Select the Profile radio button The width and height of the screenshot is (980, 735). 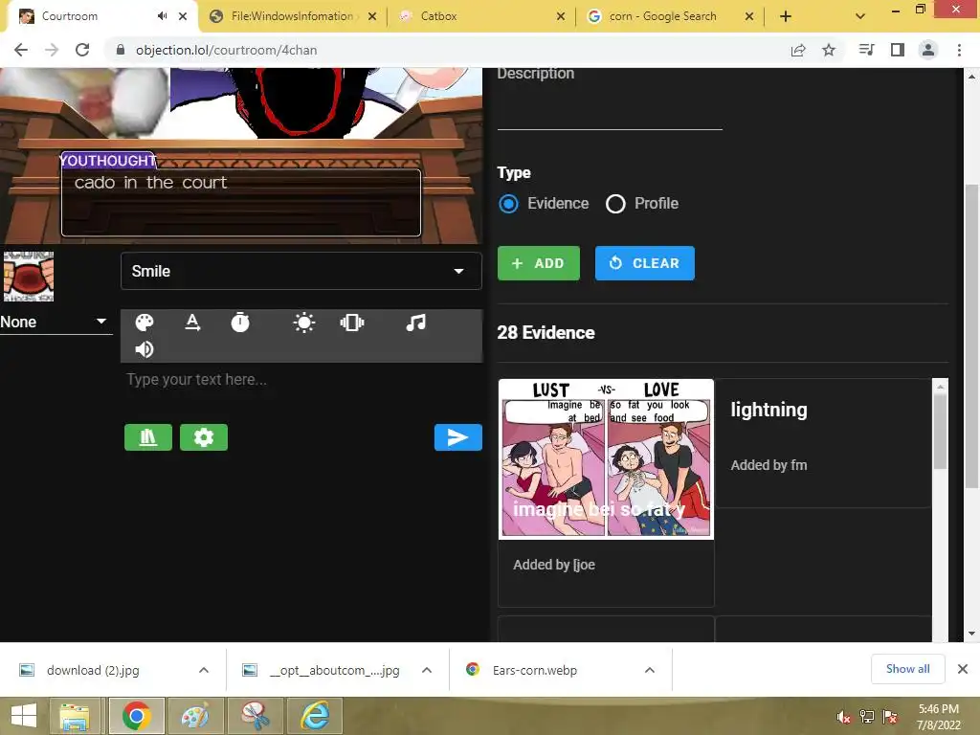pos(615,204)
